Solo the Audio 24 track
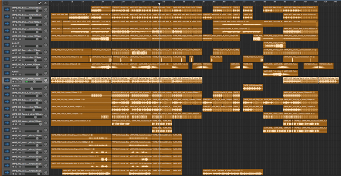Screen dimensions: 341x176 coord(16,89)
